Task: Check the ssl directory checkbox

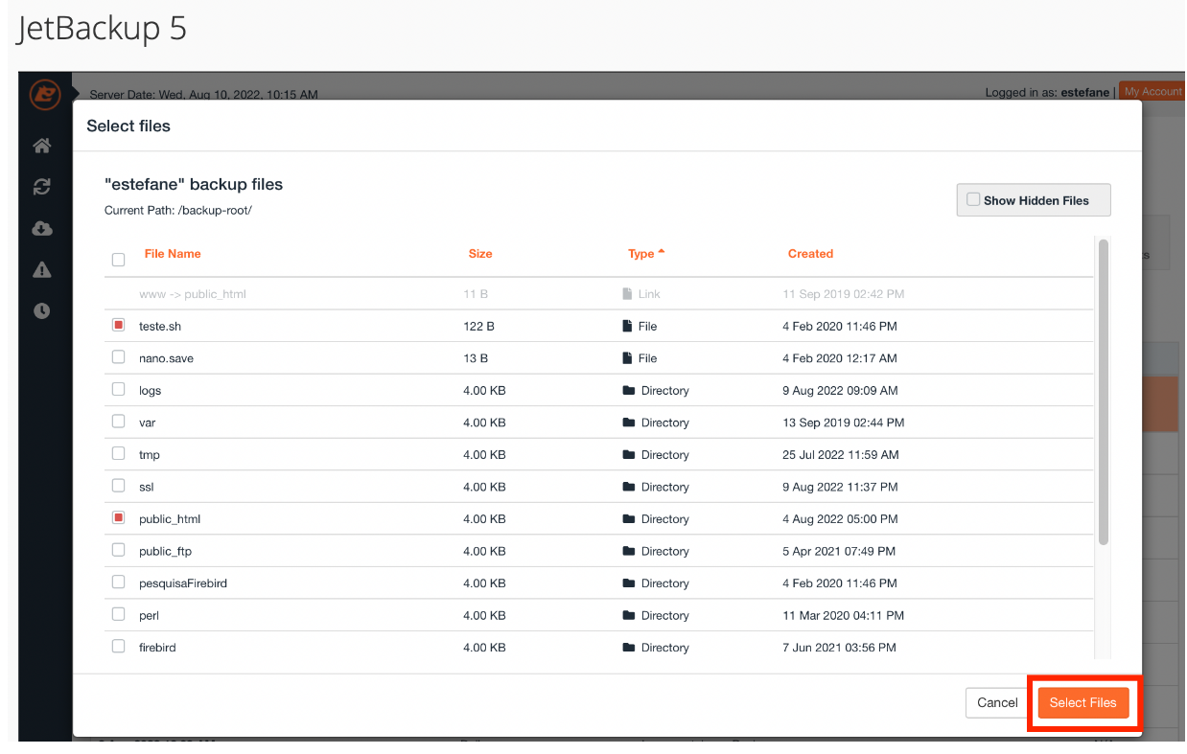Action: click(119, 486)
